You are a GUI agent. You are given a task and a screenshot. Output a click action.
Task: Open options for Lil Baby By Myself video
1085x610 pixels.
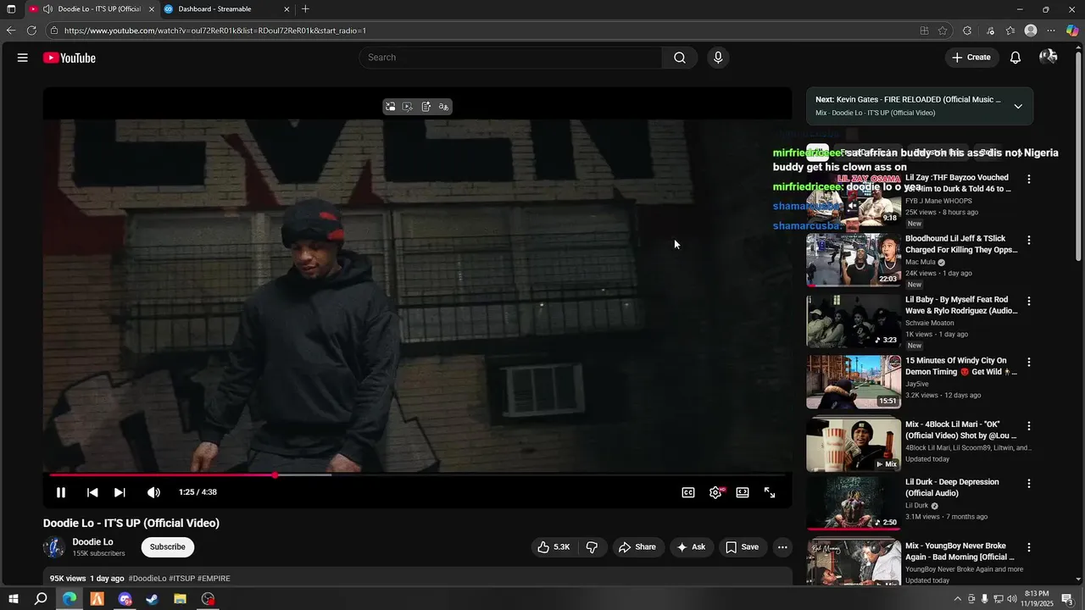point(1029,302)
